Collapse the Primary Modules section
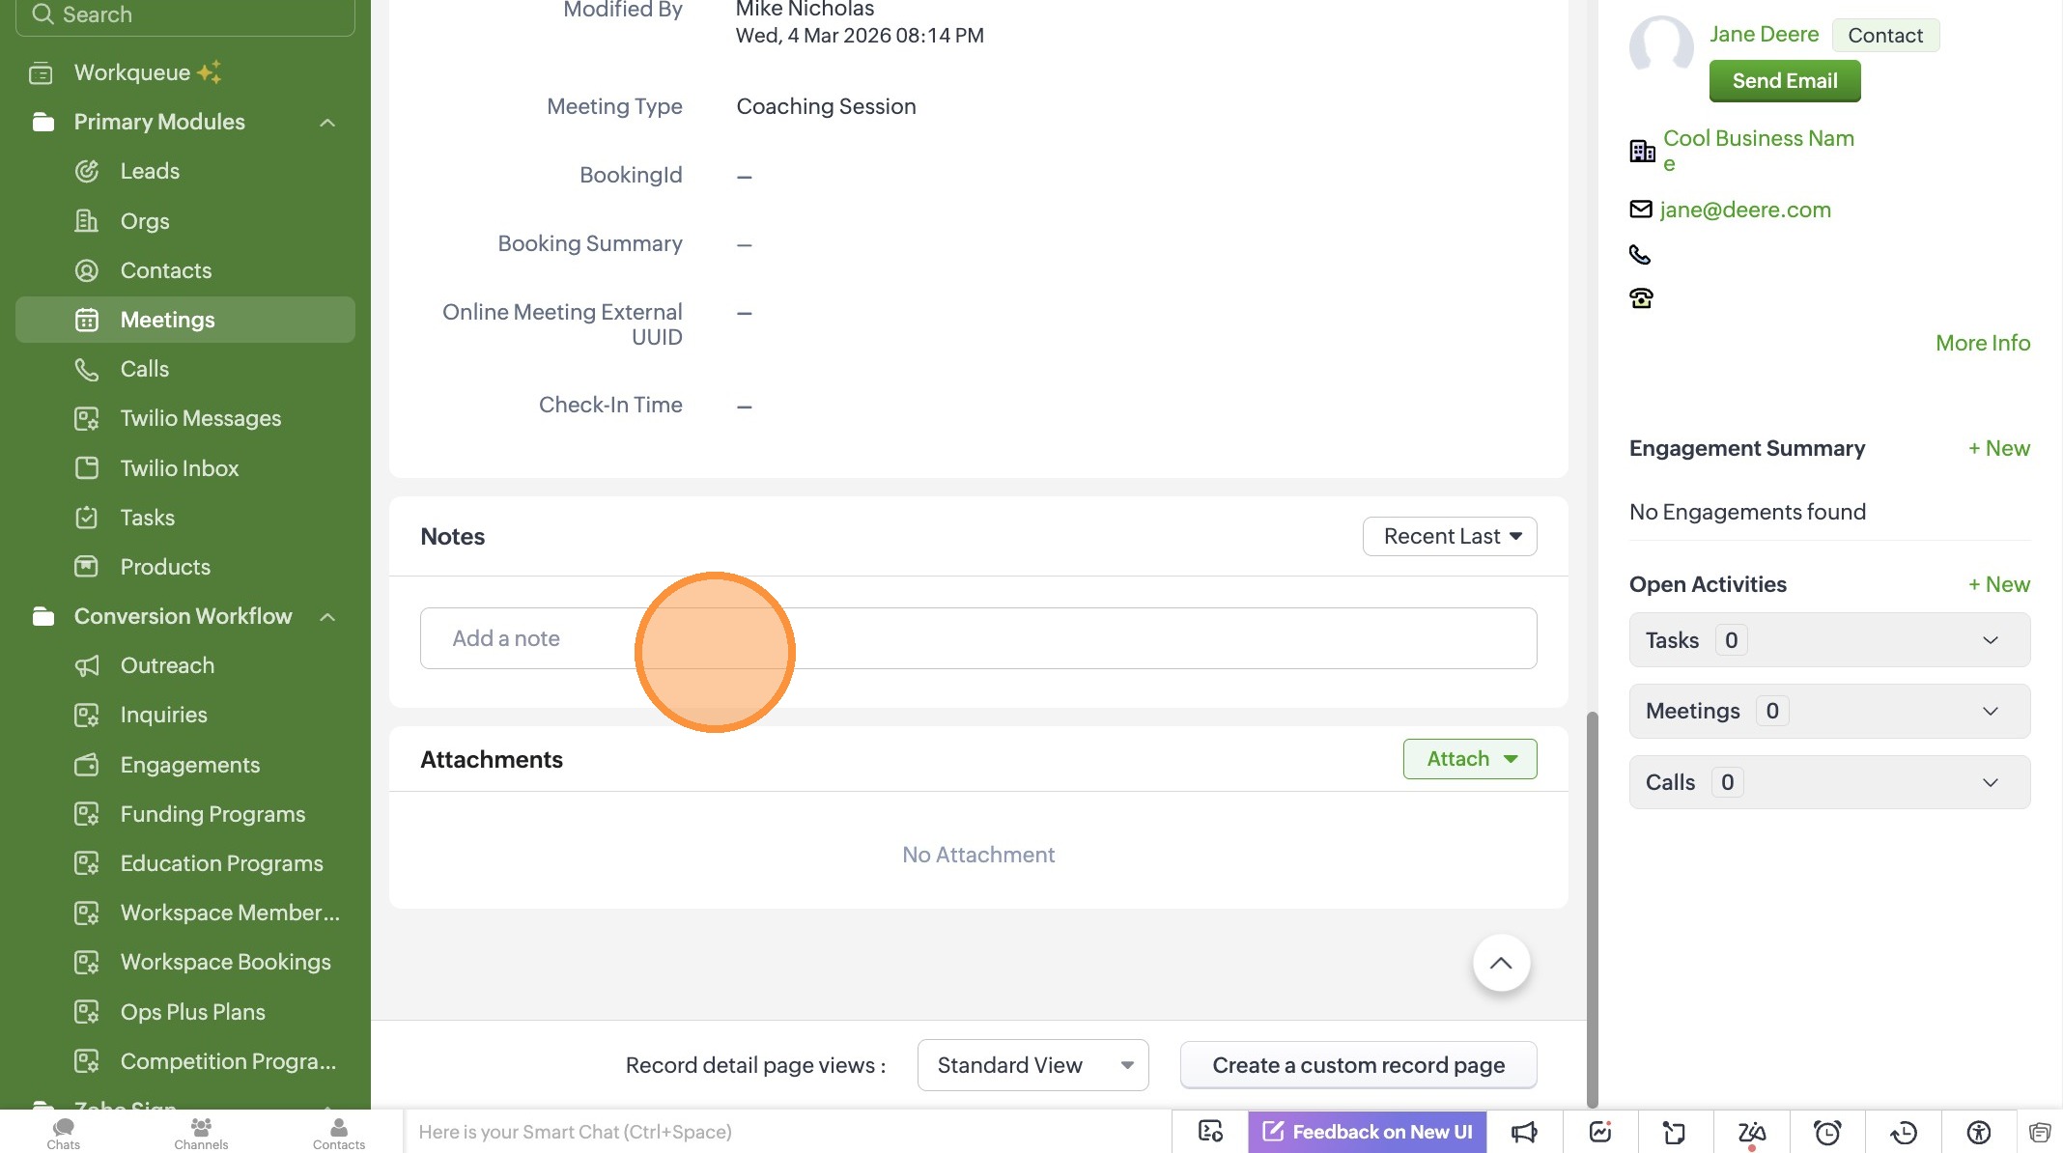Viewport: 2063px width, 1153px height. (327, 123)
